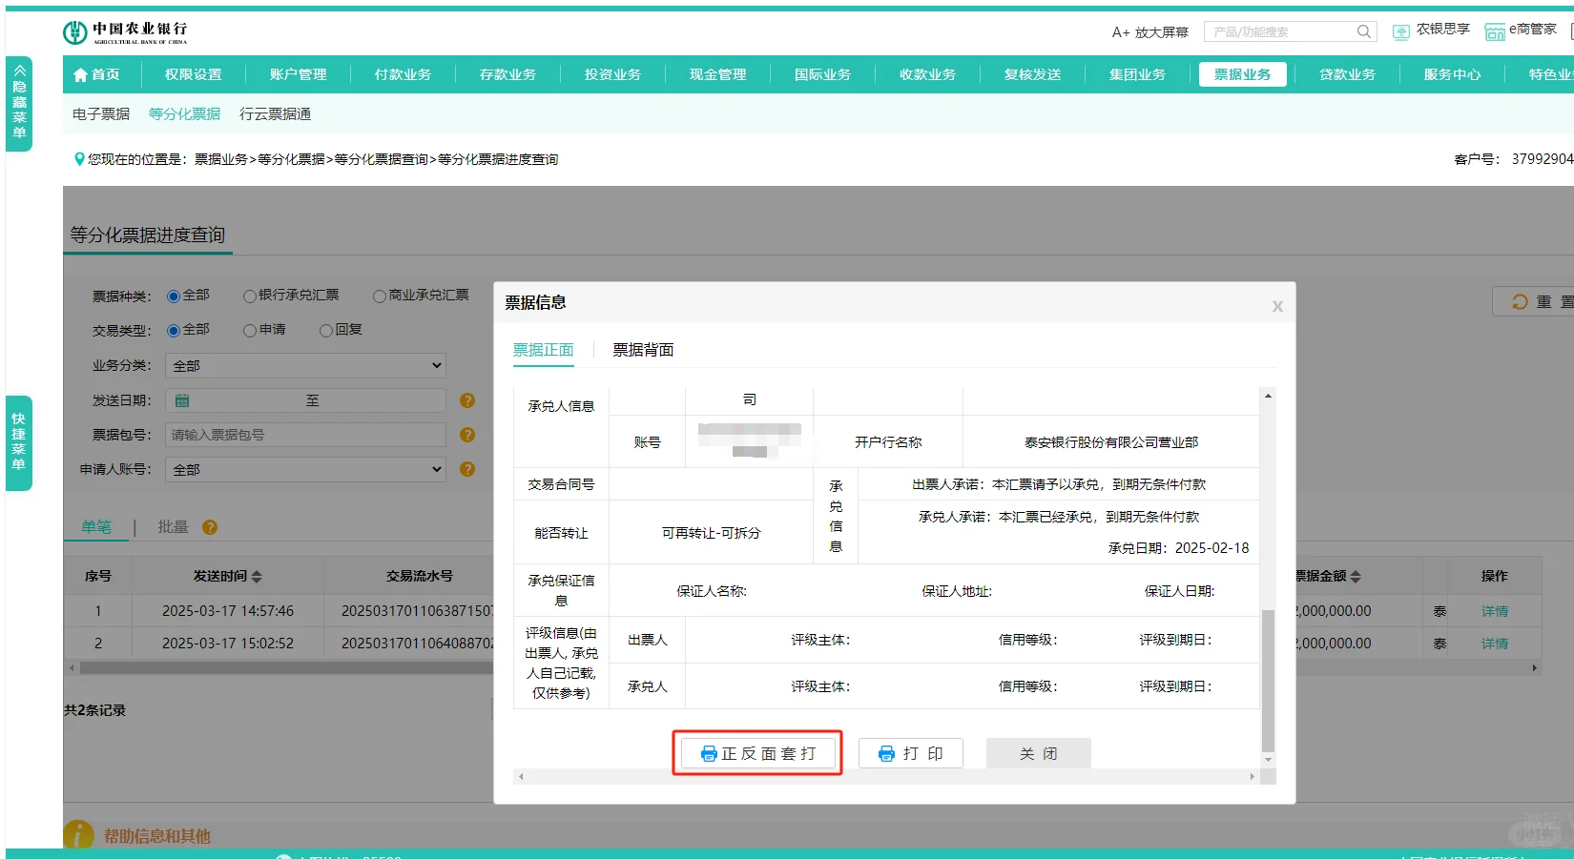Click help icon beside 票据包号
Screen dimensions: 1574x859
(467, 435)
